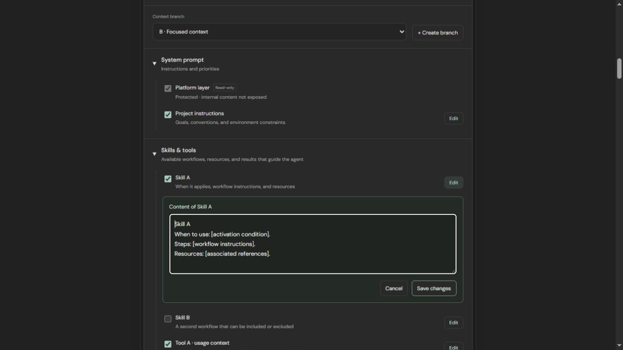Click the scrollbar down arrow
623x350 pixels.
pyautogui.click(x=619, y=346)
